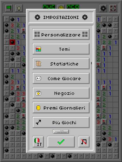The image size is (122, 162).
Task: Toggle green flag mode in game toolbar
Action: pos(9,8)
